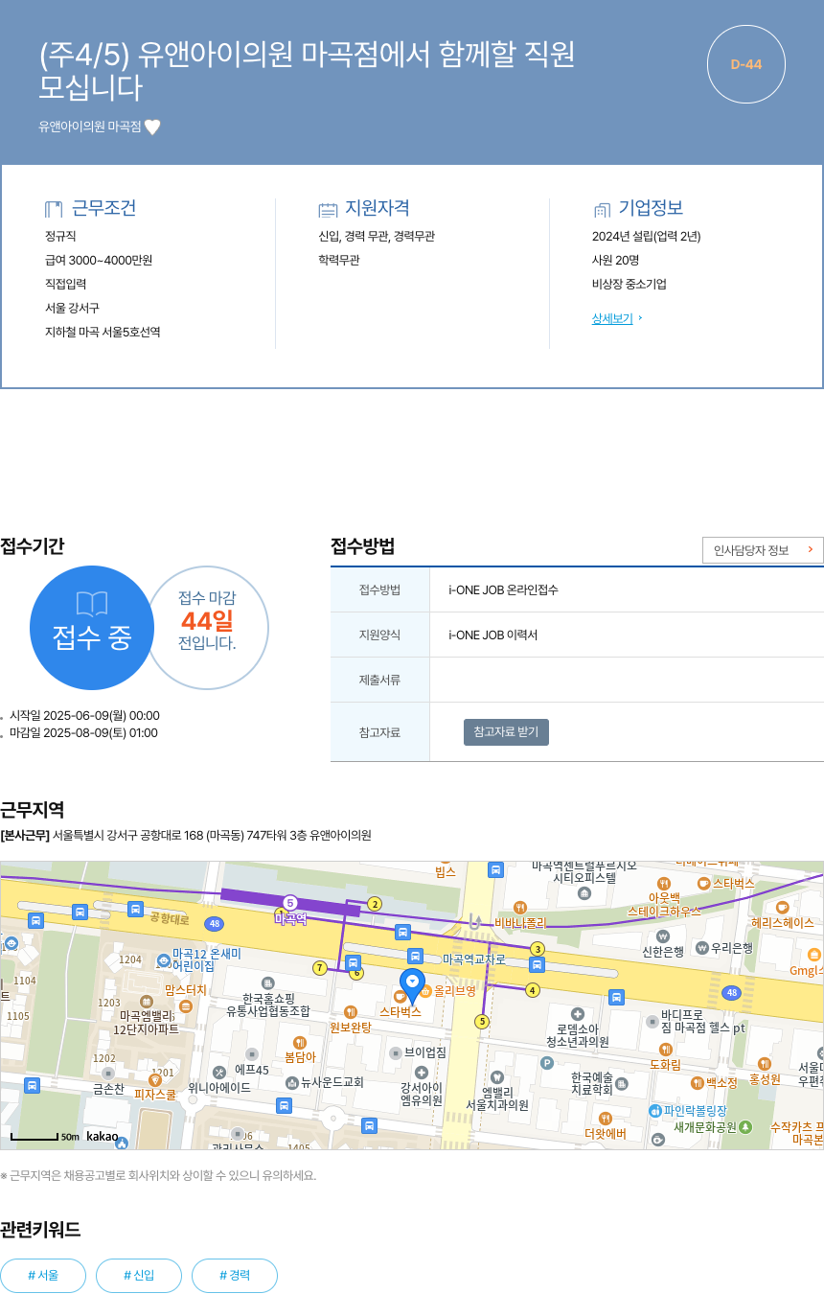The width and height of the screenshot is (824, 1294).
Task: Click the 신한은행 bank icon on map
Action: pyautogui.click(x=663, y=936)
